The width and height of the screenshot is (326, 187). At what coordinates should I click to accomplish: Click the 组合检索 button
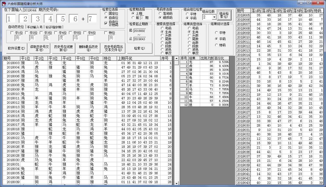224,15
